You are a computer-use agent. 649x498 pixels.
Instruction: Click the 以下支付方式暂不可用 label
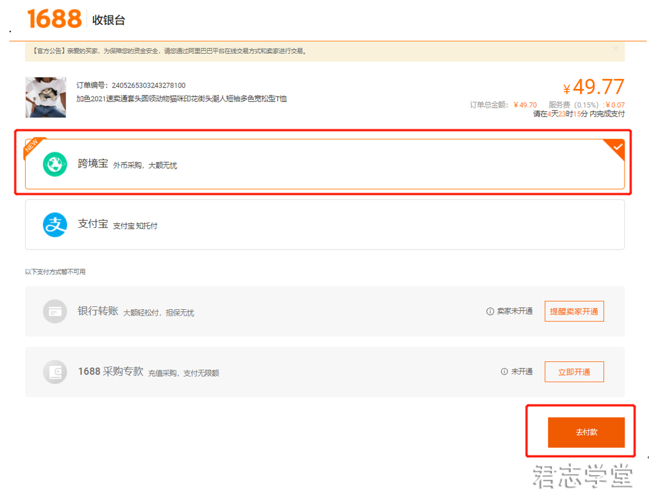click(55, 272)
